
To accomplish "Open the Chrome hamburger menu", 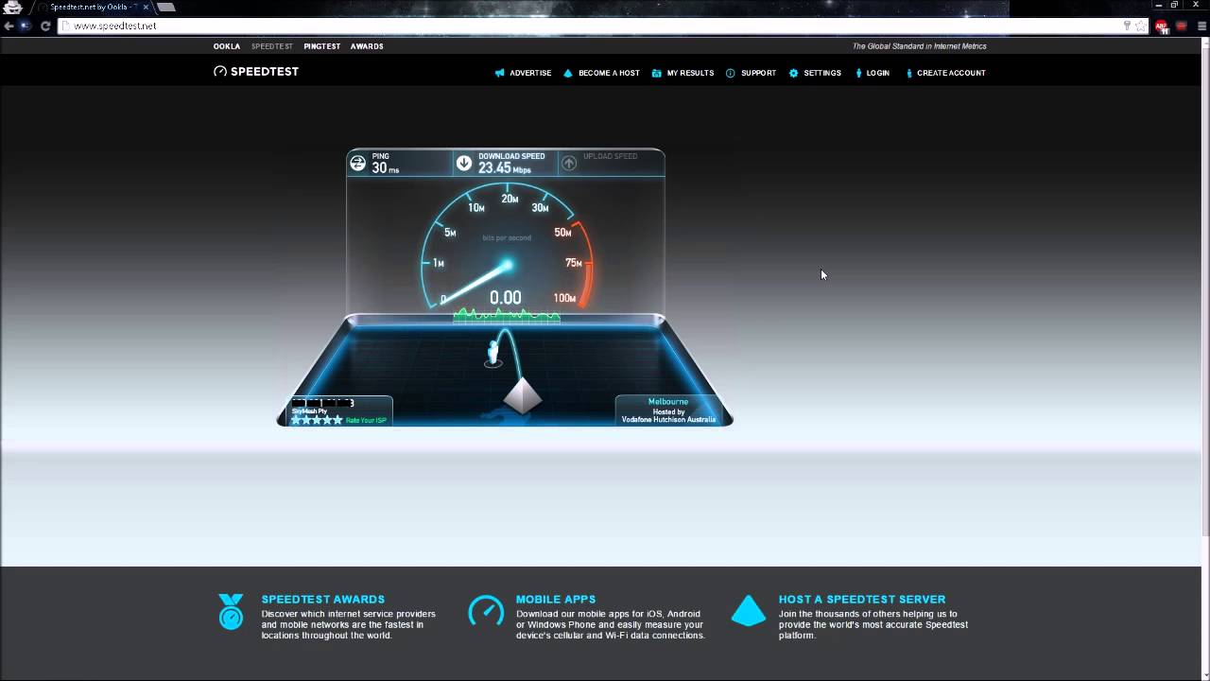I will tap(1201, 26).
